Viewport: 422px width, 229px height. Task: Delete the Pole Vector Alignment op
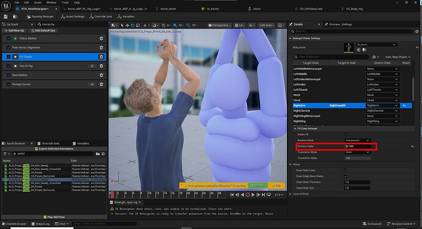click(x=101, y=48)
